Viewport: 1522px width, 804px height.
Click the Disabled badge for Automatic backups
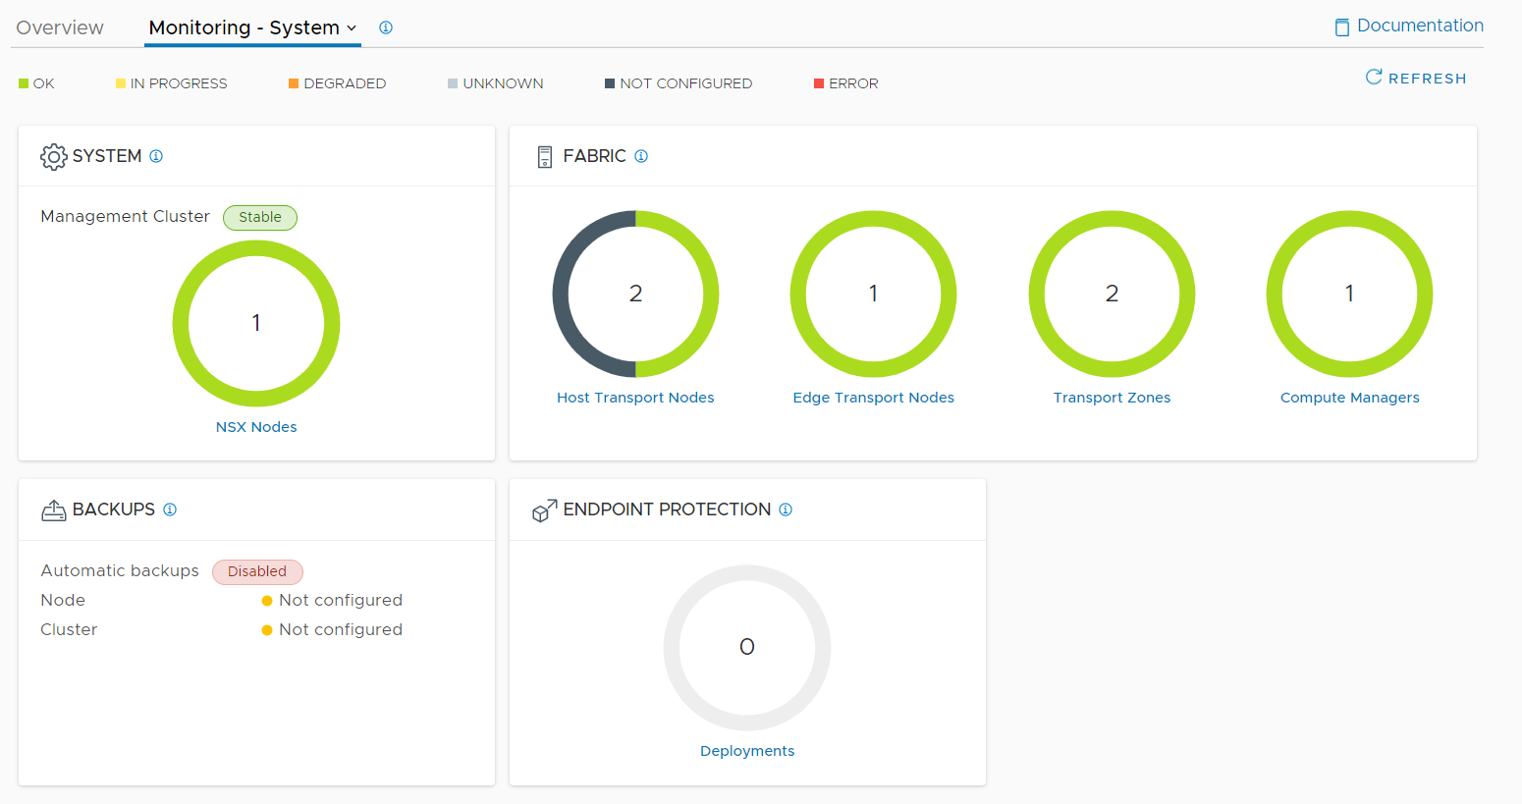257,571
